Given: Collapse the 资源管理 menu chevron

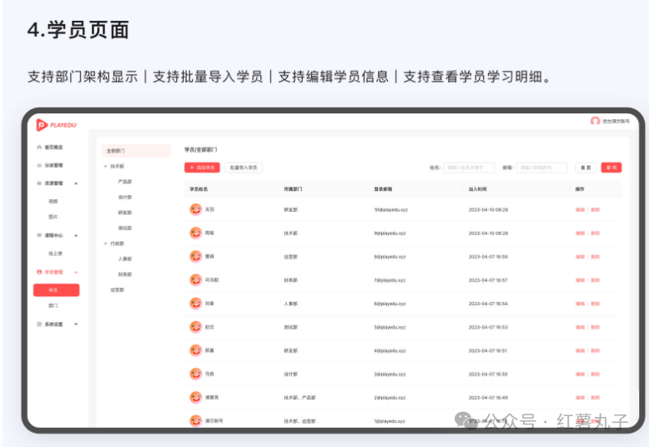Looking at the screenshot, I should (x=76, y=183).
